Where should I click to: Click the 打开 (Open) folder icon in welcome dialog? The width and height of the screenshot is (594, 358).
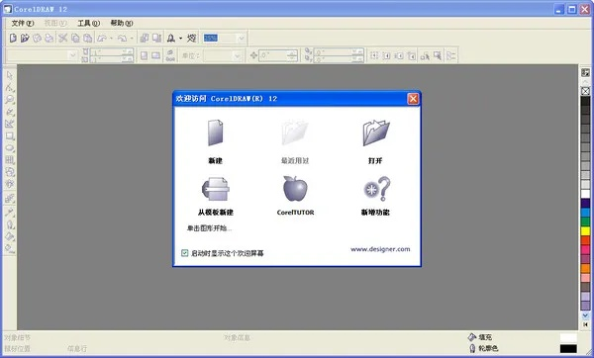coord(375,133)
